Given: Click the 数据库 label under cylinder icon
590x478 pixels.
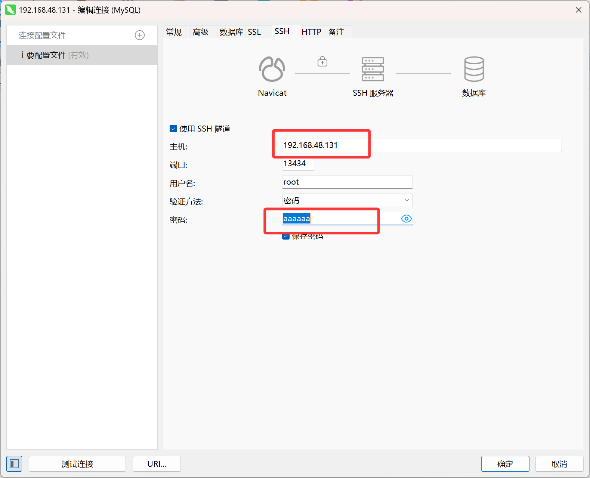Looking at the screenshot, I should 474,93.
